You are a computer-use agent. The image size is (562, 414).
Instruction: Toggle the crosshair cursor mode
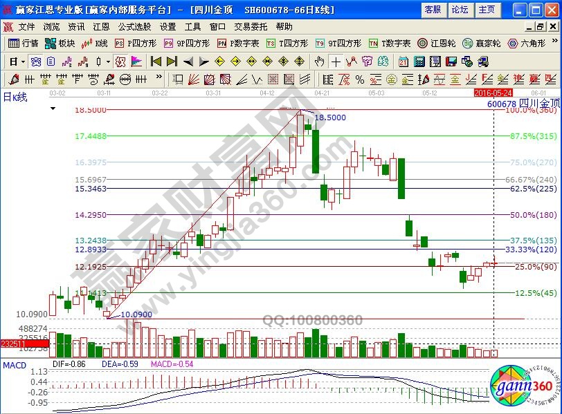[x=336, y=61]
